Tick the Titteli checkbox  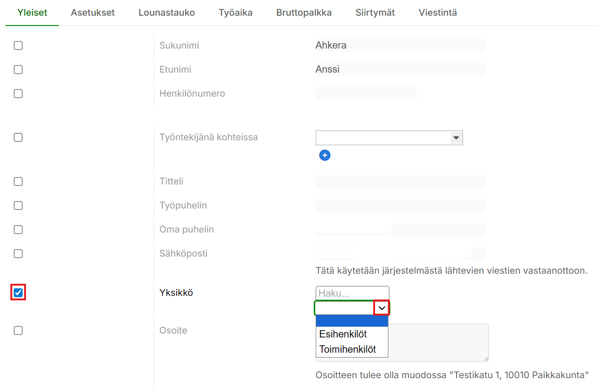(18, 181)
